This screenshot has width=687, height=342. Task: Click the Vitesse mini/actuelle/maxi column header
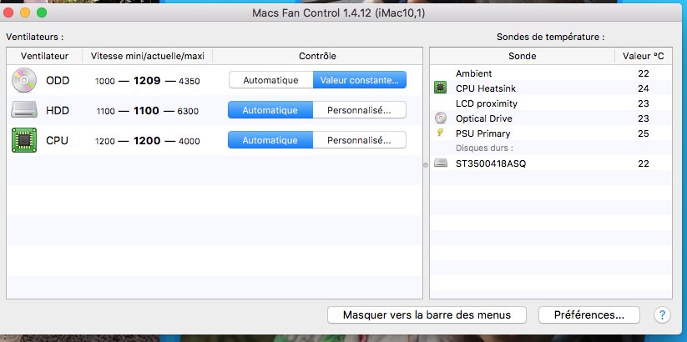click(x=147, y=56)
